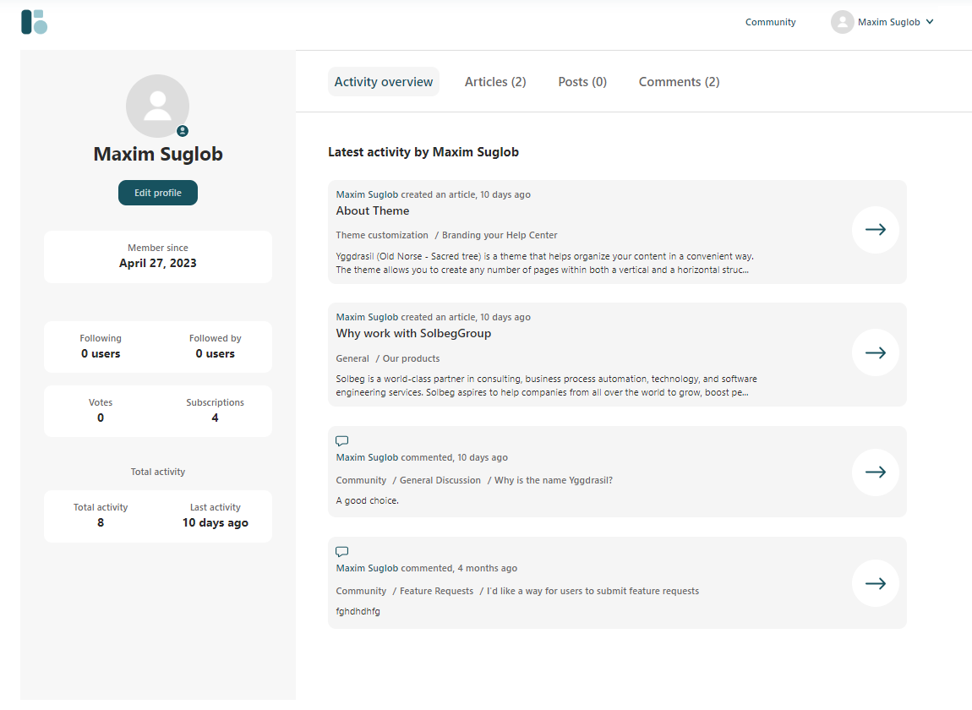Select the Activity overview tab
The height and width of the screenshot is (710, 972).
pos(384,82)
